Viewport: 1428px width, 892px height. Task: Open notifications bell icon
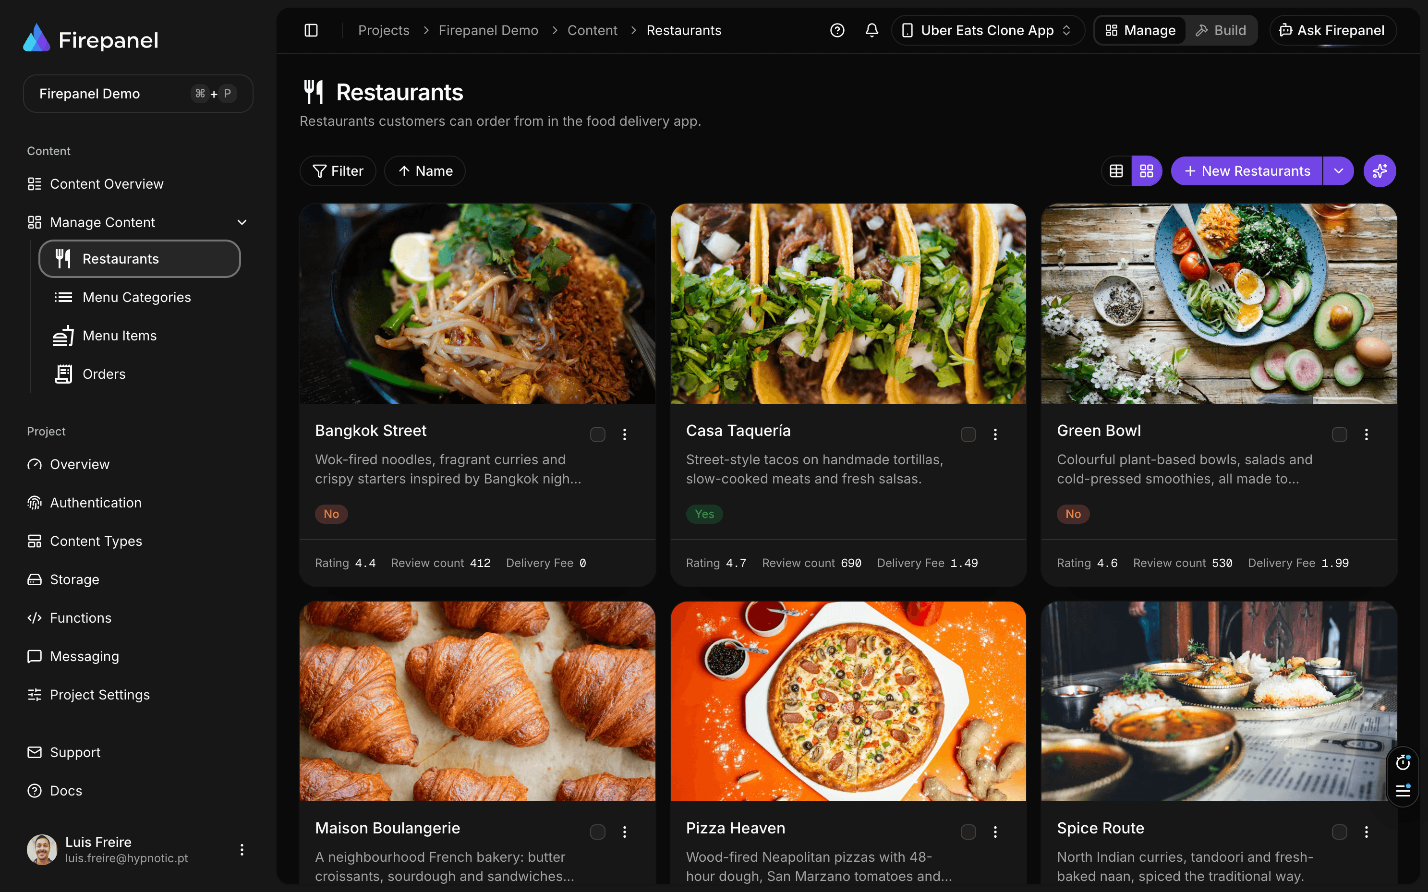(x=871, y=30)
